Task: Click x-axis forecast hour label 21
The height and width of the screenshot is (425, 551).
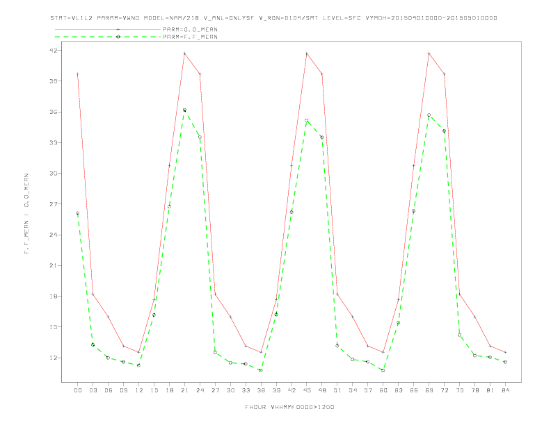Action: [x=184, y=390]
